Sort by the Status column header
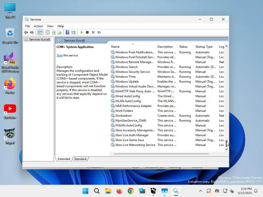The image size is (263, 197). [x=186, y=47]
